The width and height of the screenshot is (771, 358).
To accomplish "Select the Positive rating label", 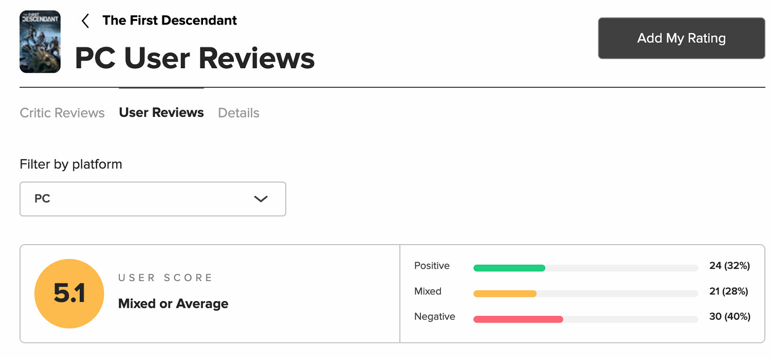I will tap(432, 266).
